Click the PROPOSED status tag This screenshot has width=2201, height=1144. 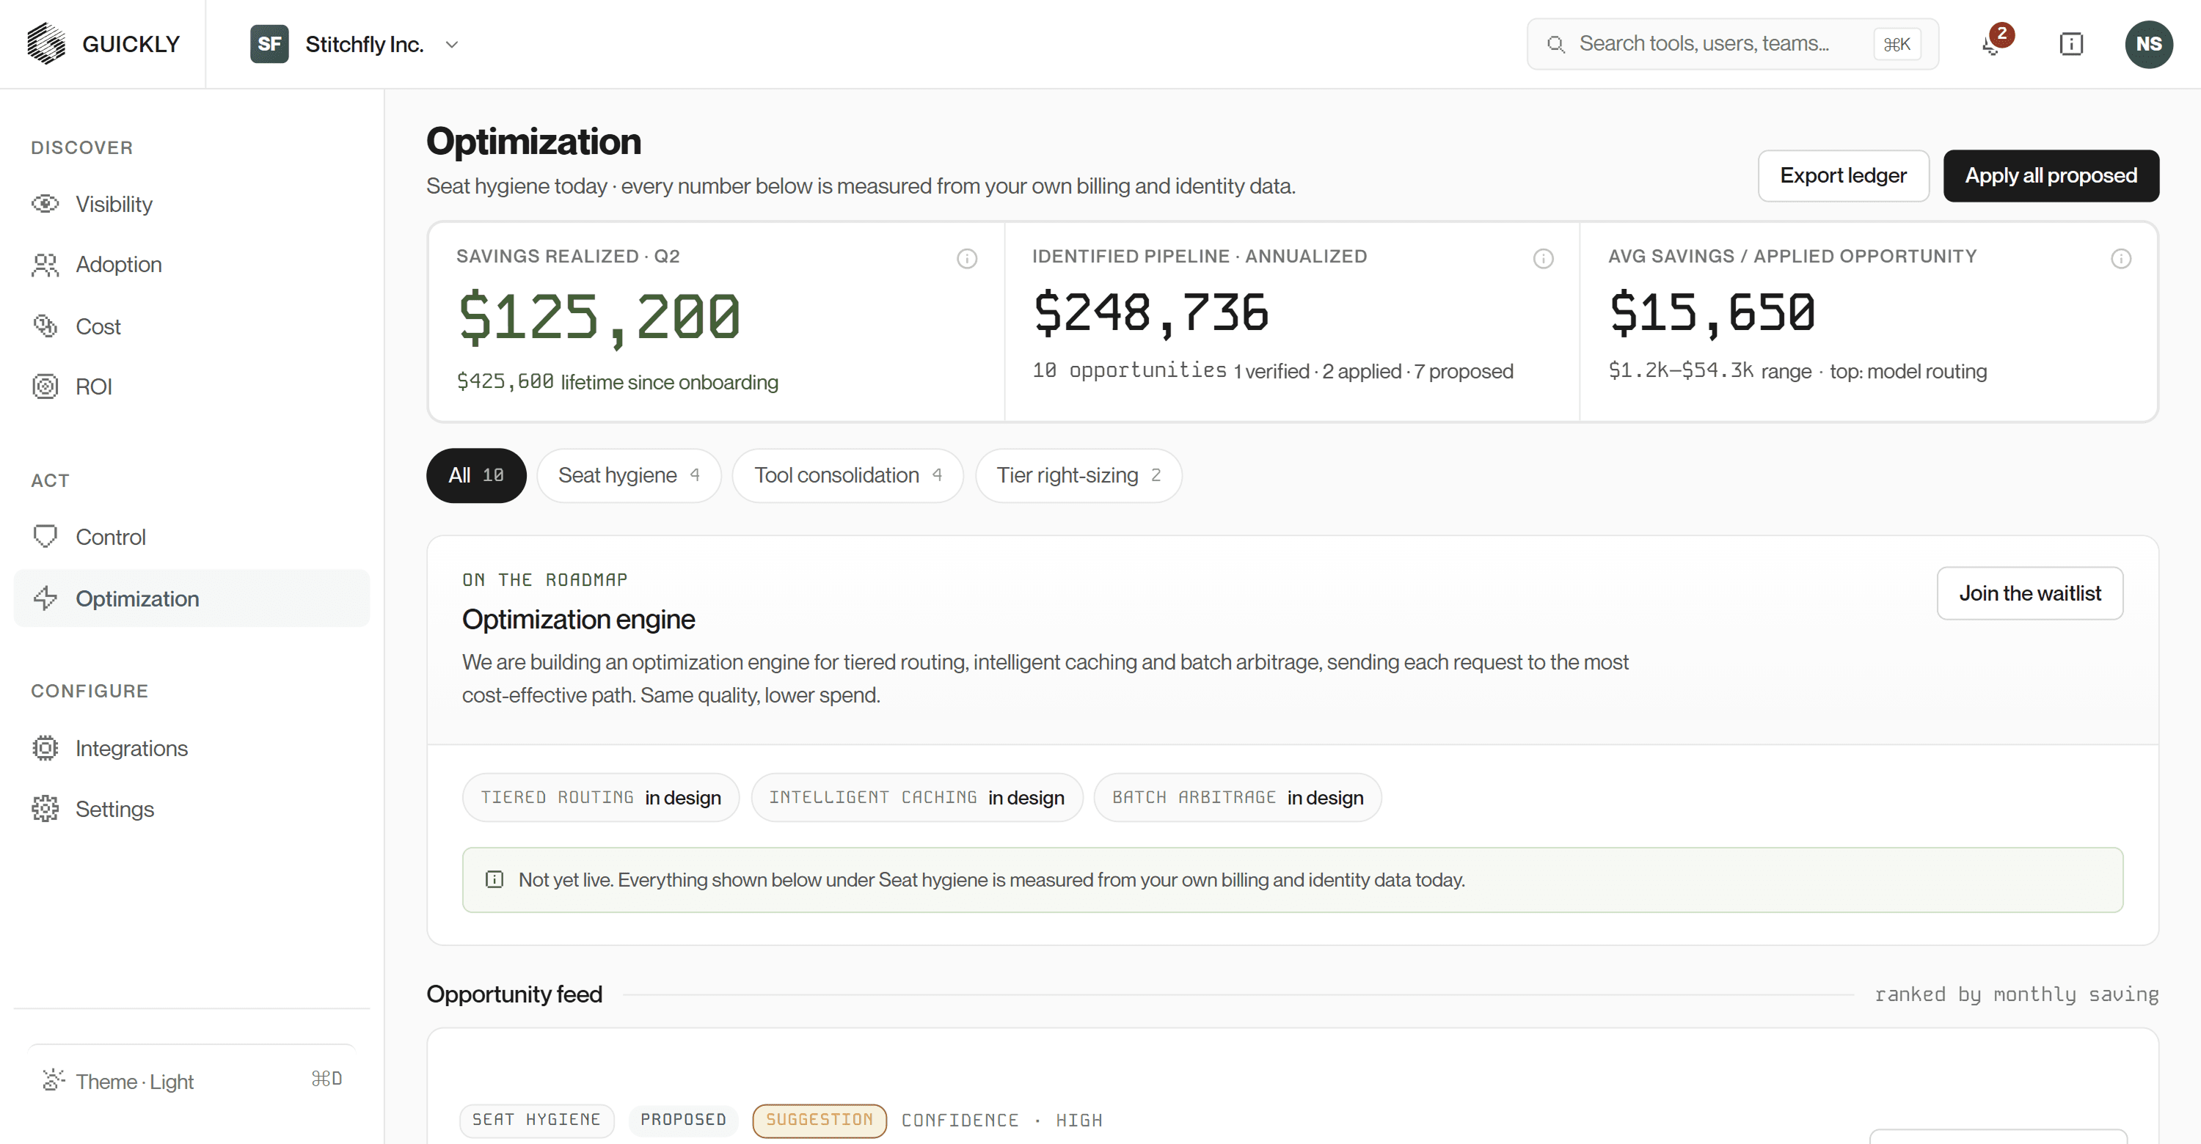pos(684,1120)
